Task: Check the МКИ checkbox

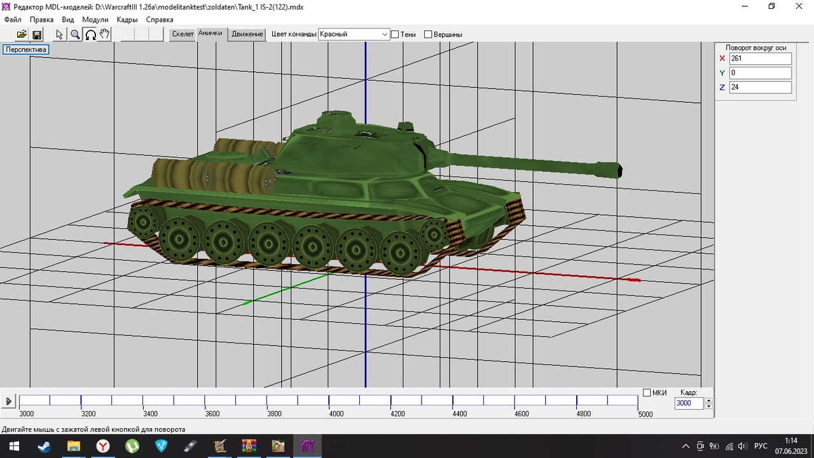Action: click(x=647, y=393)
